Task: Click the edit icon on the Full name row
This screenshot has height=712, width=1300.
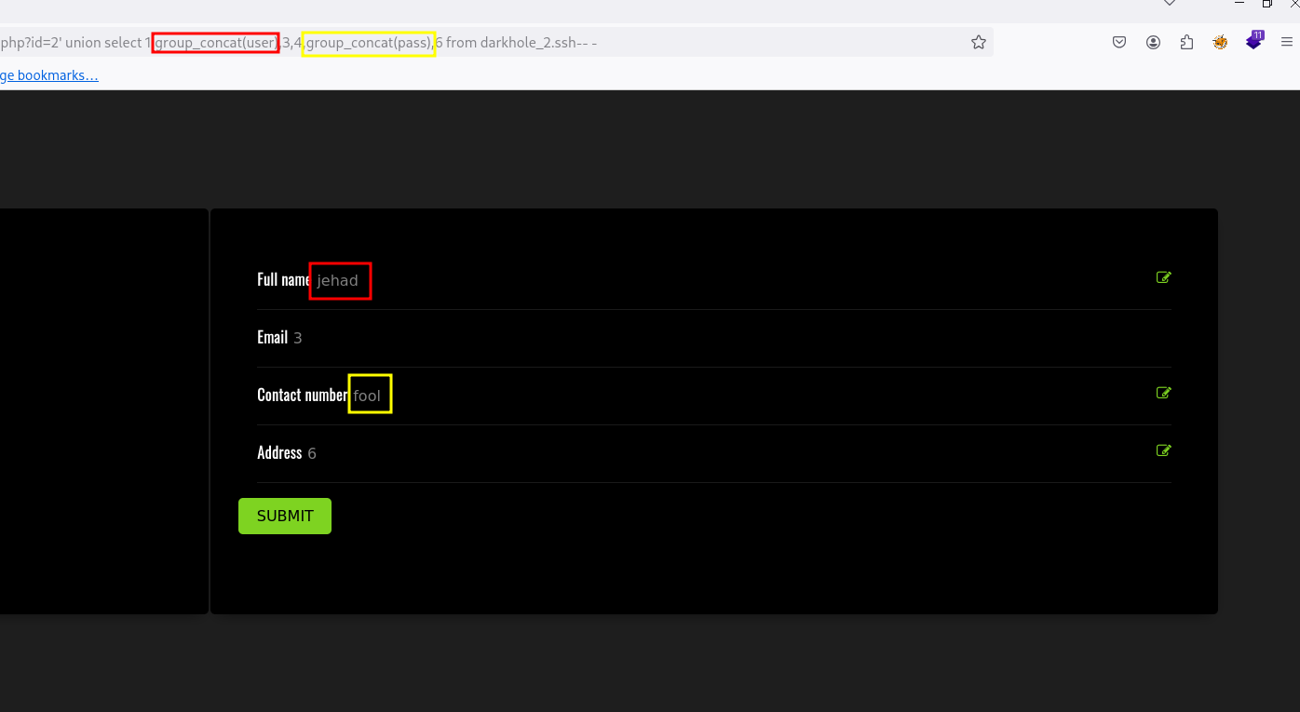Action: coord(1163,277)
